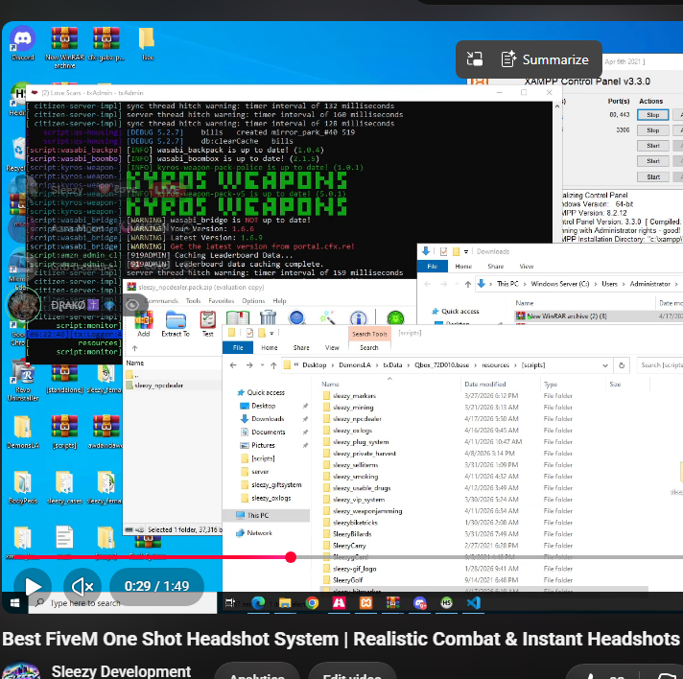Open the Sleezy Development channel name
Viewport: 683px width, 679px height.
pos(121,671)
